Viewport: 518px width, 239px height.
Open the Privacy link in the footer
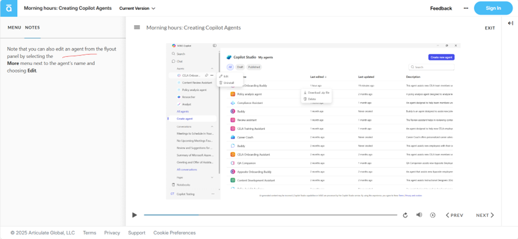click(112, 233)
